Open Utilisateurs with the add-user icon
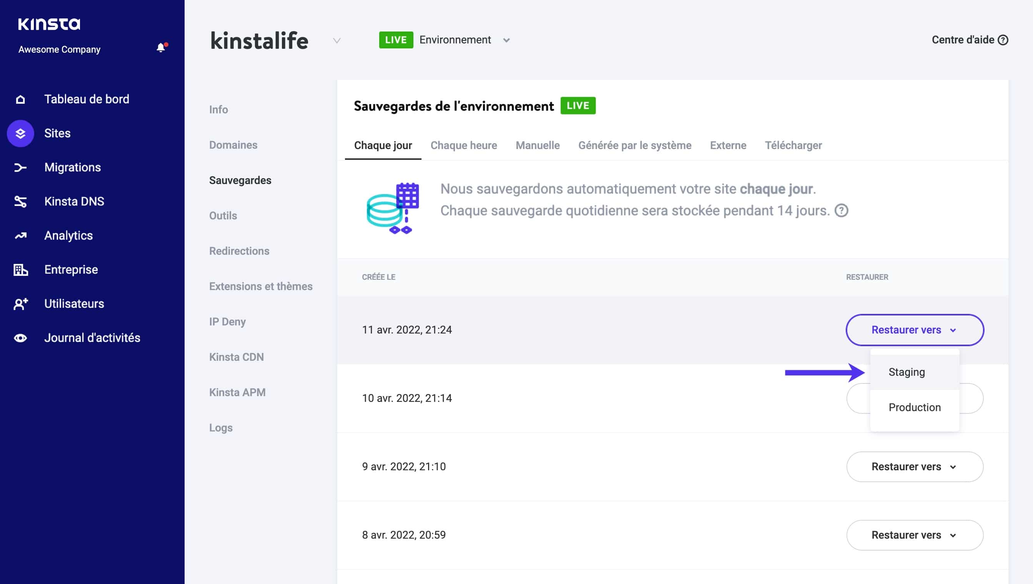 point(20,304)
